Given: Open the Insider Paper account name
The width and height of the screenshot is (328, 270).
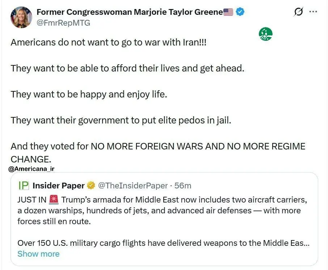Looking at the screenshot, I should pyautogui.click(x=58, y=186).
